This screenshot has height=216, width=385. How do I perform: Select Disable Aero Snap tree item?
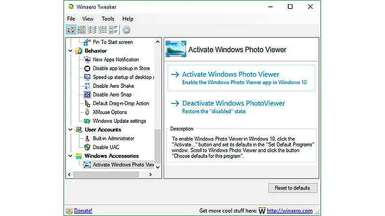click(x=112, y=95)
